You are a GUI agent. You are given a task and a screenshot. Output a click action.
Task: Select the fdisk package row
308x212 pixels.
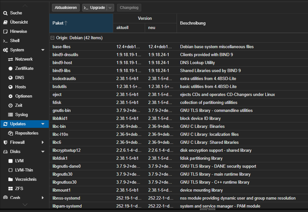coord(179,103)
